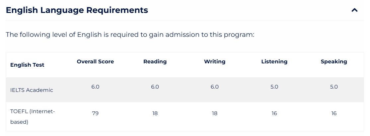Collapse the English Language Requirements chevron
The height and width of the screenshot is (136, 370).
point(354,10)
